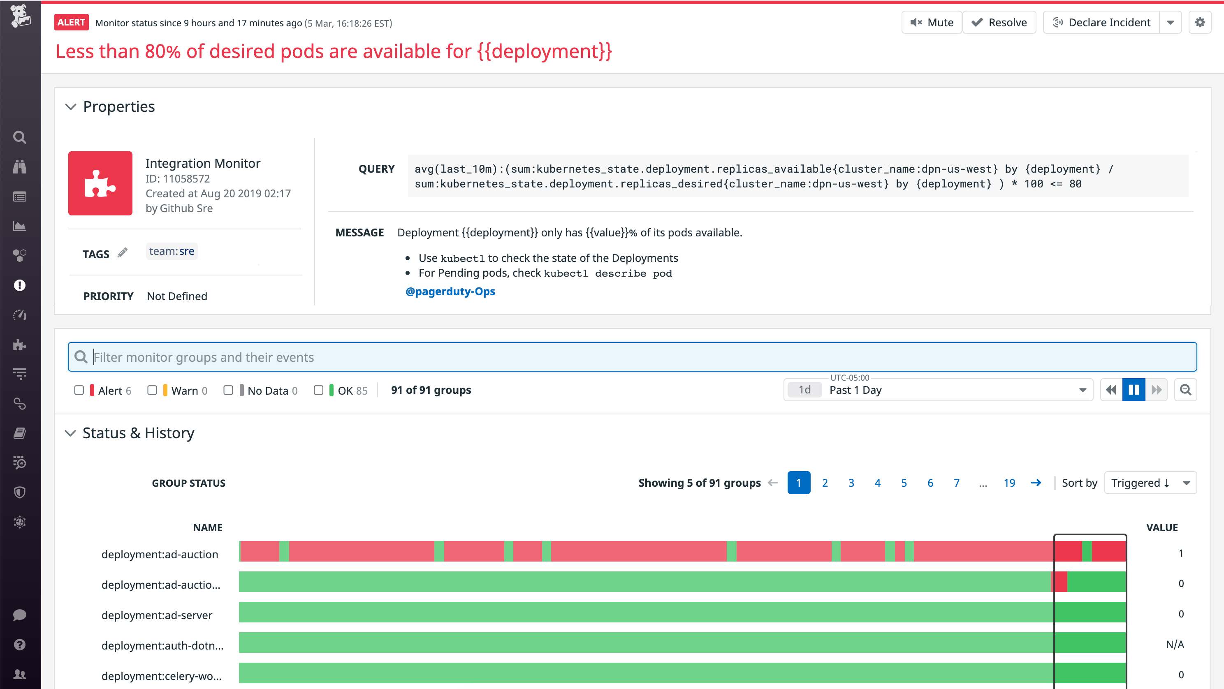
Task: Open search from the left sidebar
Action: 19,137
